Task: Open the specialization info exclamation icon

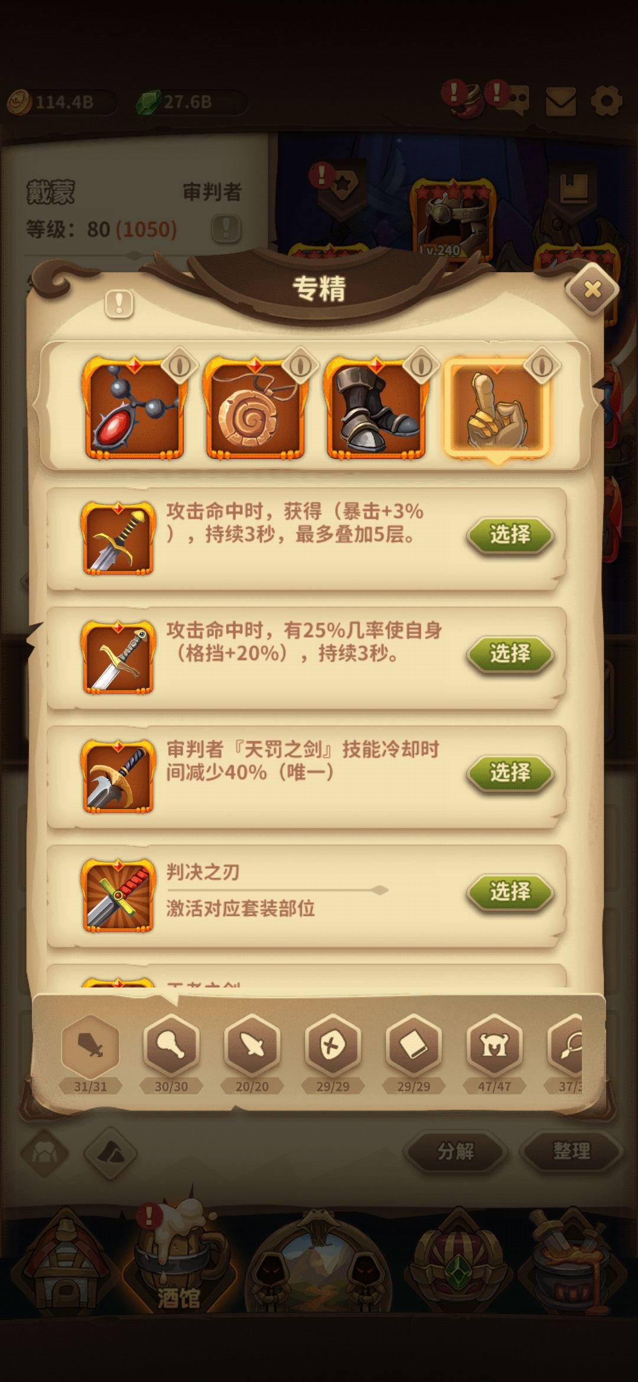Action: pos(119,304)
